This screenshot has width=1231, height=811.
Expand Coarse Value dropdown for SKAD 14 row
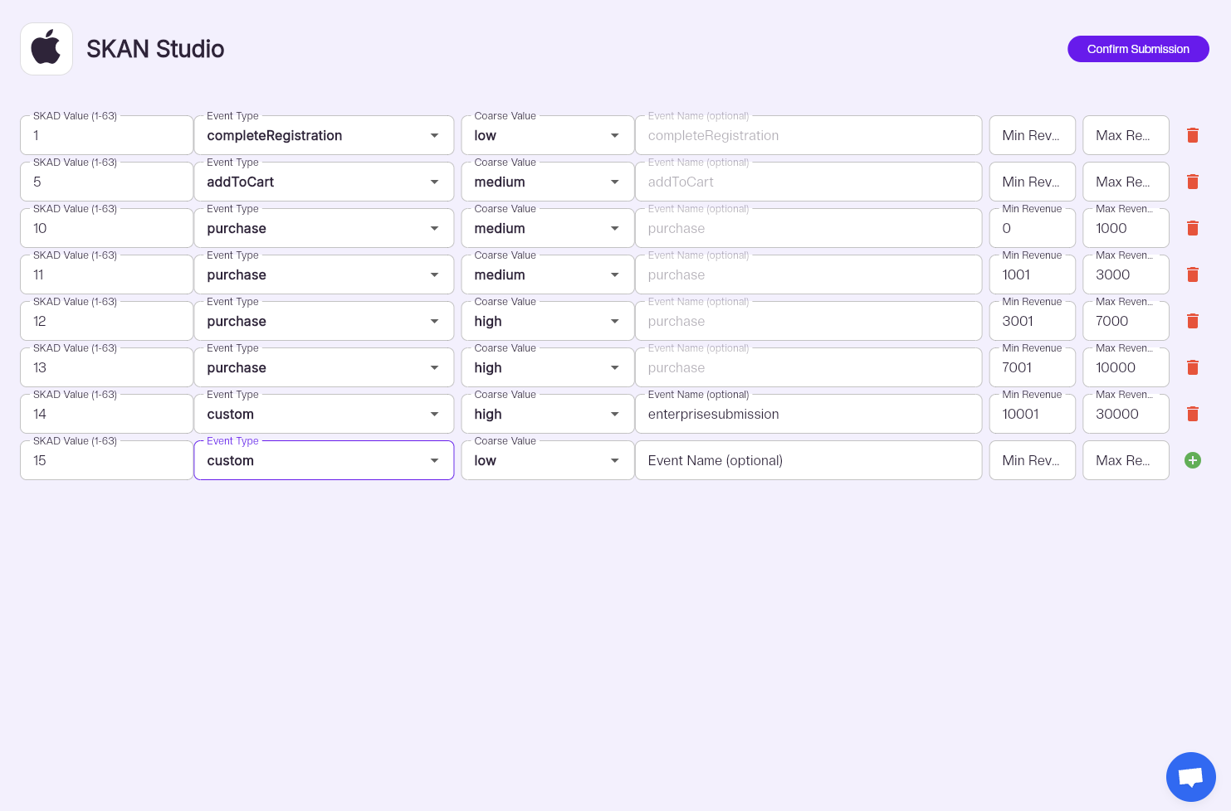(547, 414)
